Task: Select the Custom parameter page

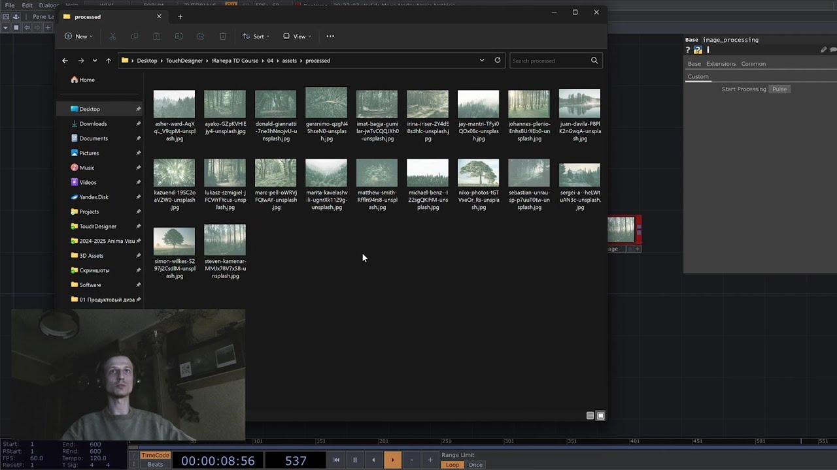Action: 698,77
